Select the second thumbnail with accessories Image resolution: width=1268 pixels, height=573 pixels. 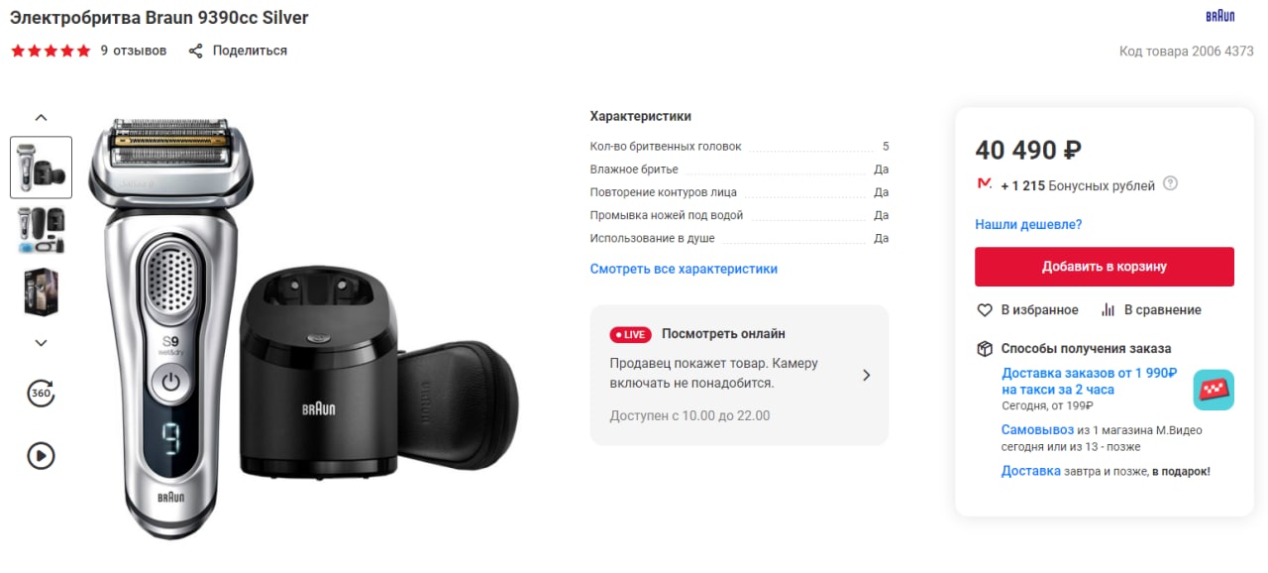point(41,230)
